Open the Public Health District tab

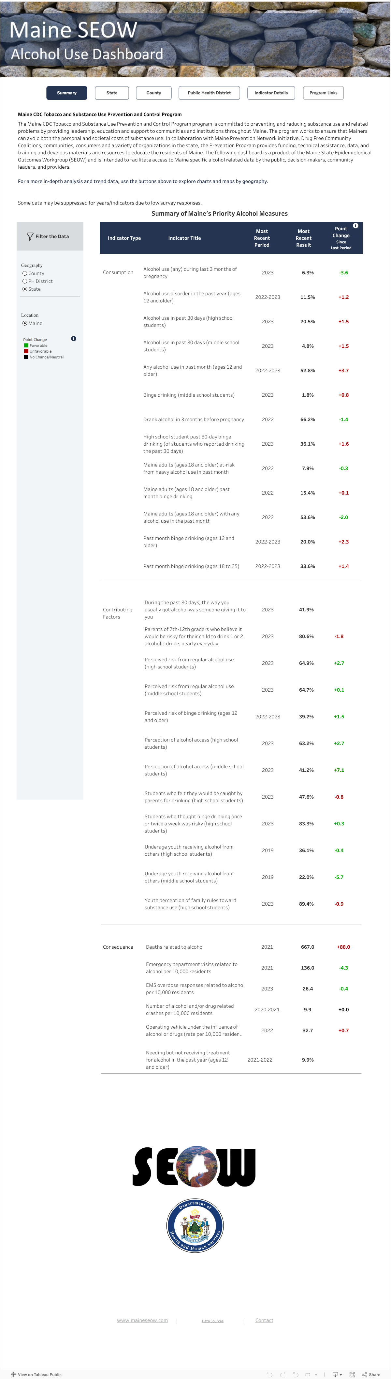click(x=209, y=93)
